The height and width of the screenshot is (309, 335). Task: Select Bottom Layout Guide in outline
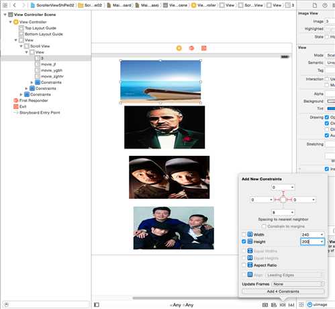(x=41, y=34)
